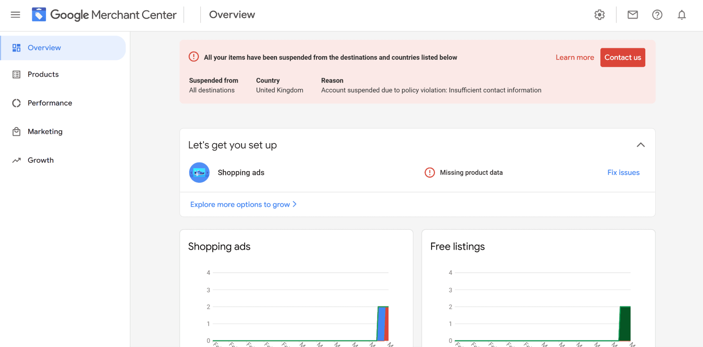Select the Overview tab in the sidebar
Viewport: 703px width, 347px height.
coord(44,48)
